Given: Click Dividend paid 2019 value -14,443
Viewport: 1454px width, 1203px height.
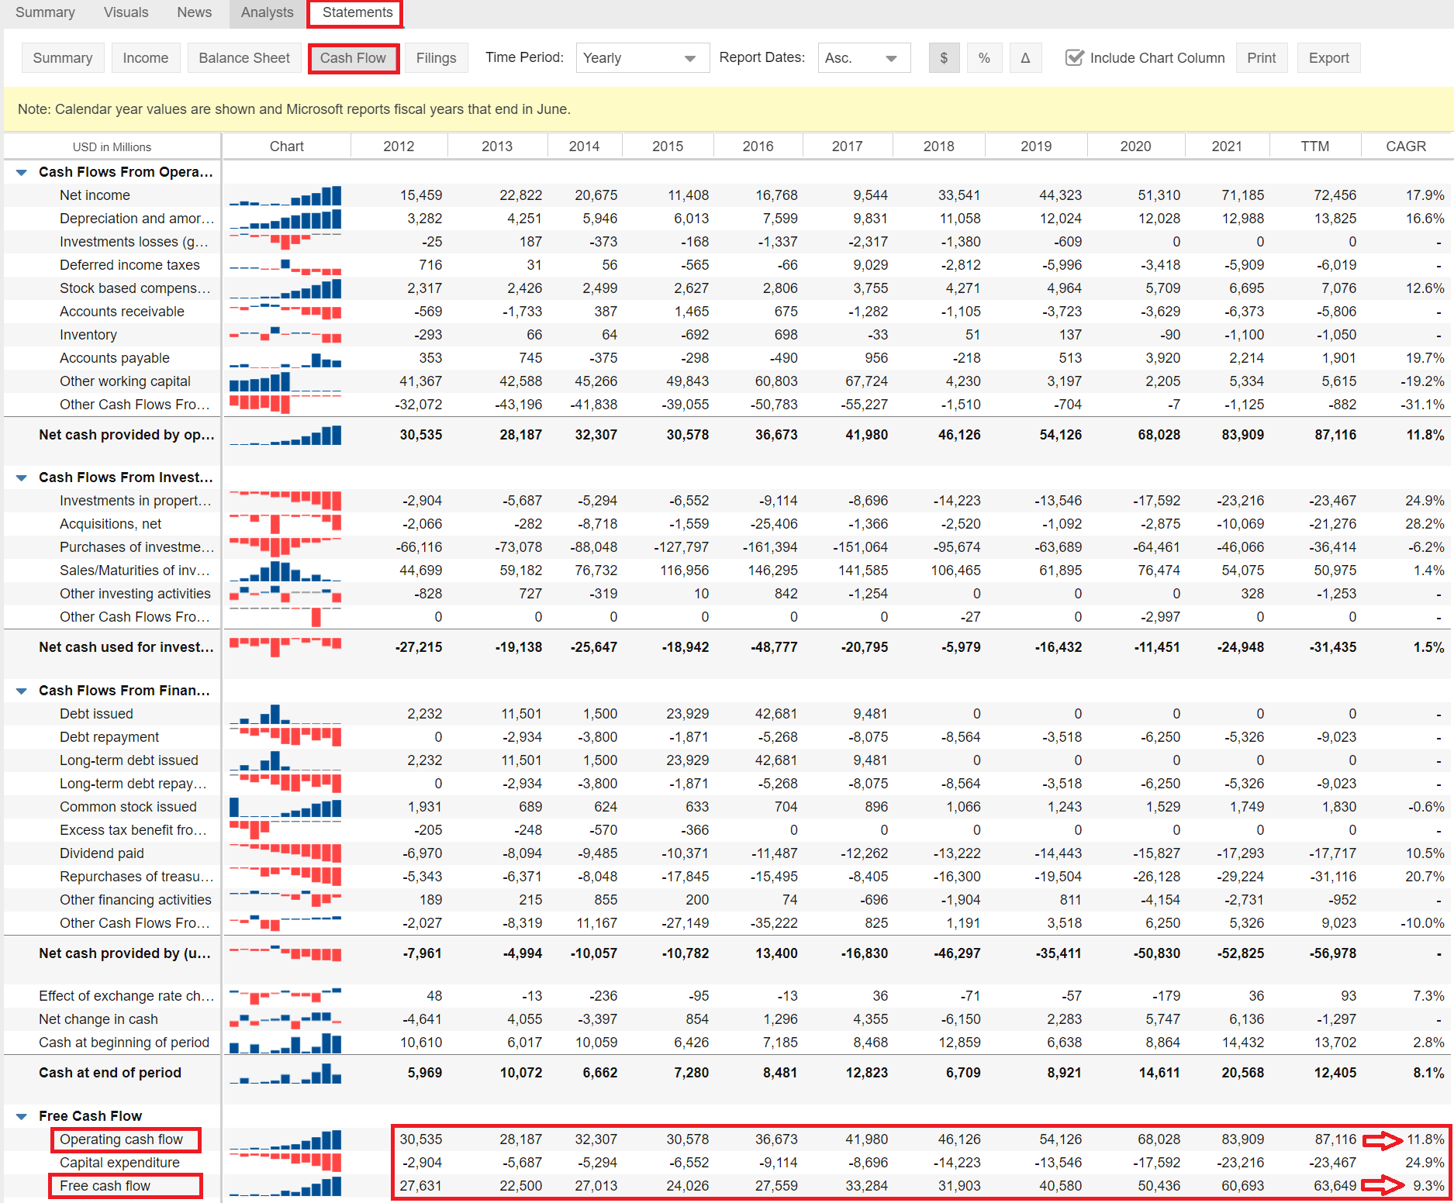Looking at the screenshot, I should tap(1055, 853).
